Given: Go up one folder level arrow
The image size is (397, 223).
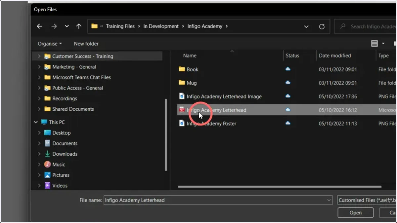Looking at the screenshot, I should pos(79,26).
